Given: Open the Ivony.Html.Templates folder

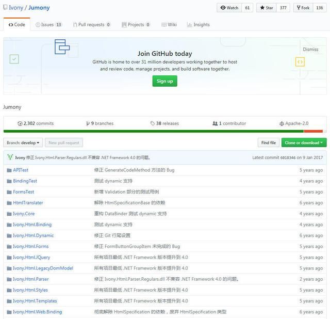Looking at the screenshot, I should coord(35,301).
